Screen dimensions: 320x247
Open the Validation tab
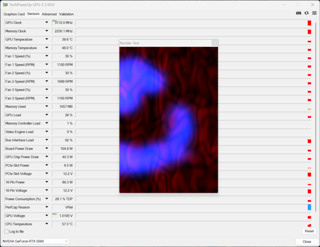(x=66, y=14)
